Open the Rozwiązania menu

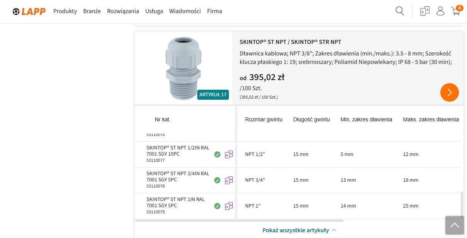point(123,11)
